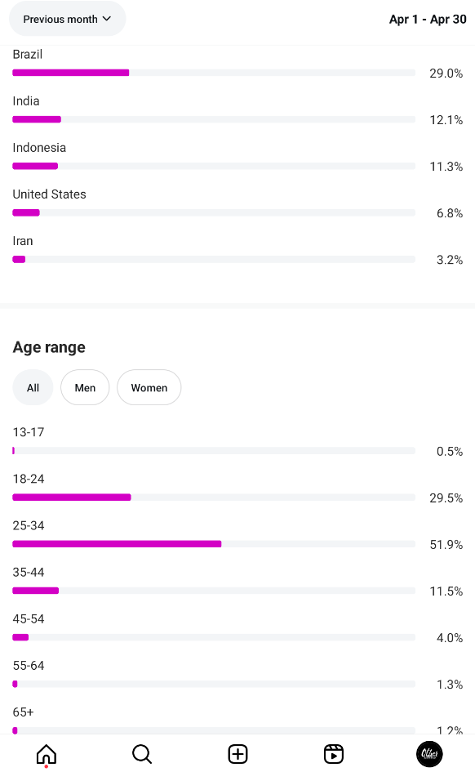This screenshot has height=772, width=475.
Task: Click the United States country label
Action: 49,194
